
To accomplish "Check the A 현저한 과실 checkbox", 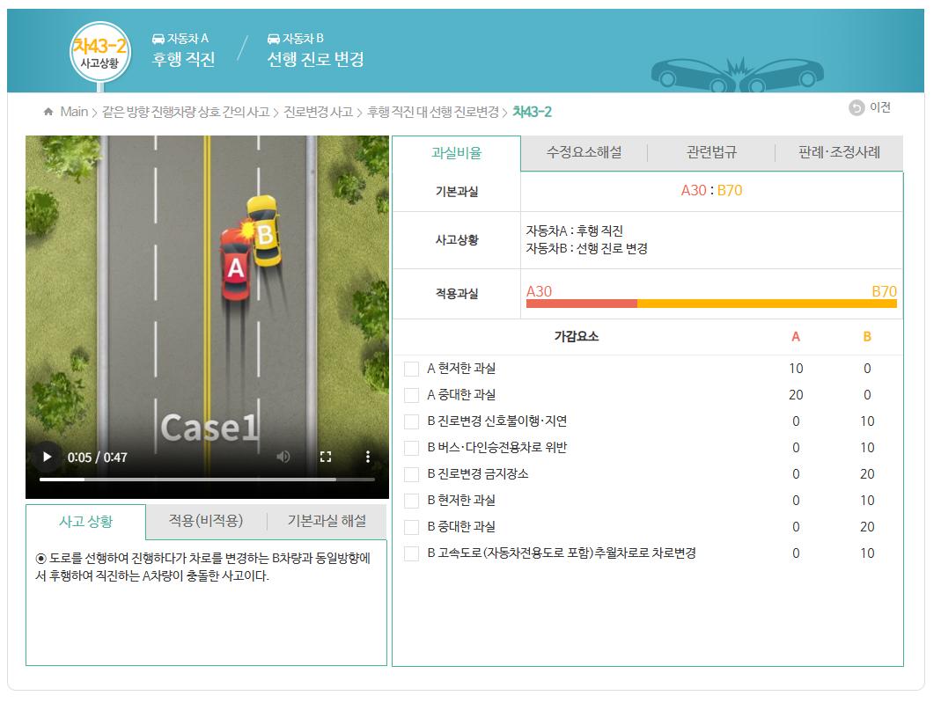I will point(411,369).
